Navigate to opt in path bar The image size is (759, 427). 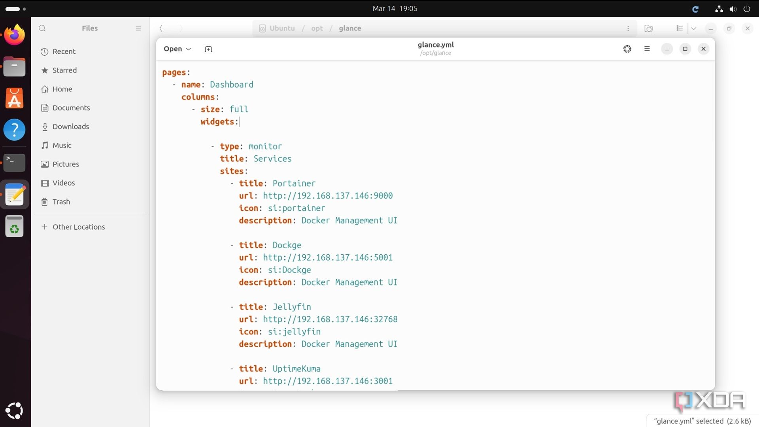pos(317,28)
